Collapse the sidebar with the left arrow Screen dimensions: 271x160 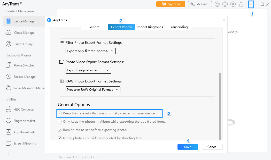pyautogui.click(x=8, y=154)
